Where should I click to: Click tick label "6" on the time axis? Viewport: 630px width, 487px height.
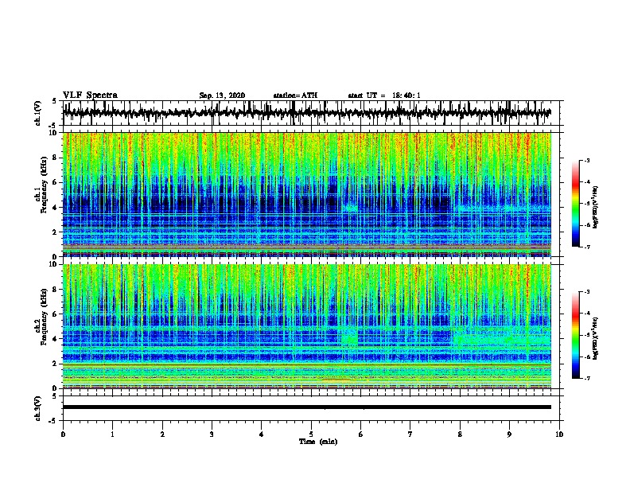coord(360,434)
